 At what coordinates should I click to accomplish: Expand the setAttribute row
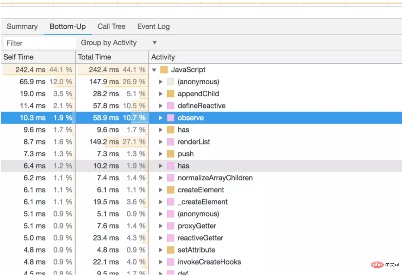161,250
